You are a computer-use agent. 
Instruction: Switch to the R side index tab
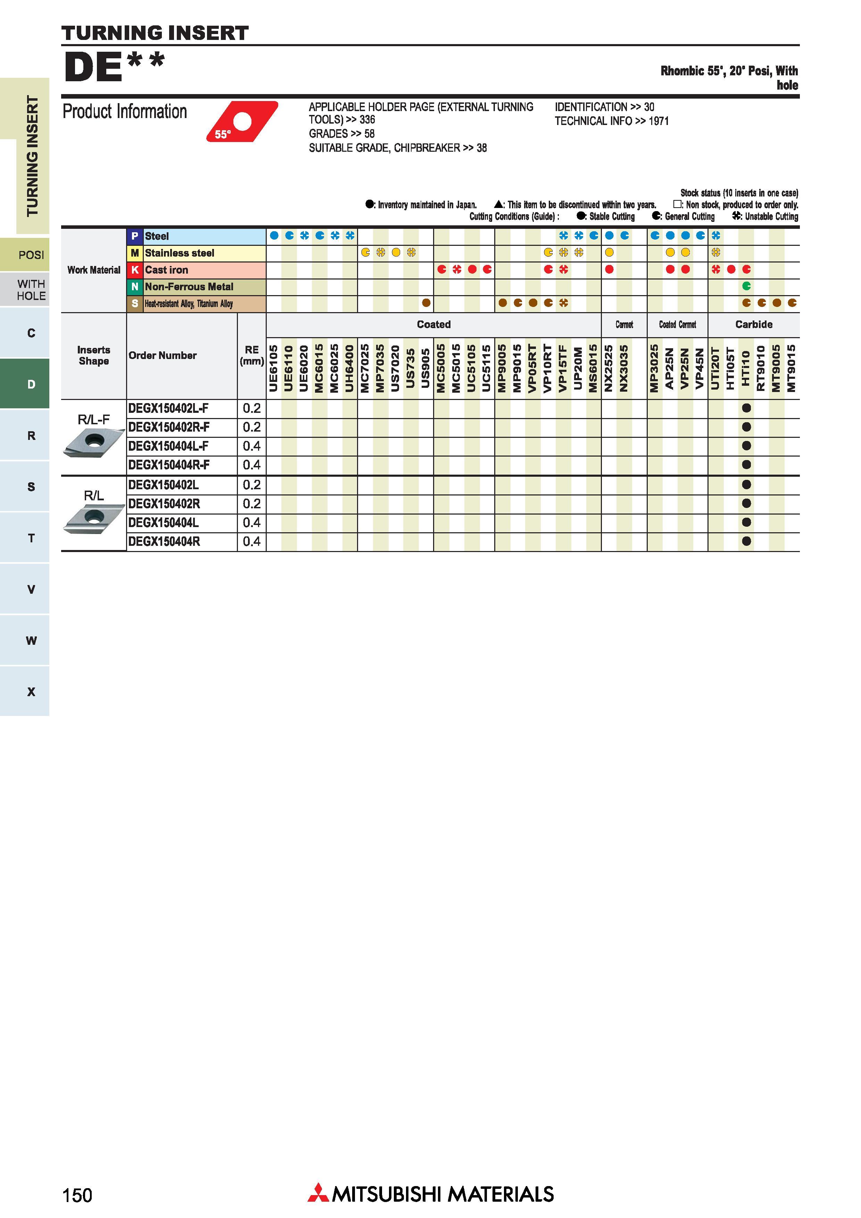pos(25,435)
